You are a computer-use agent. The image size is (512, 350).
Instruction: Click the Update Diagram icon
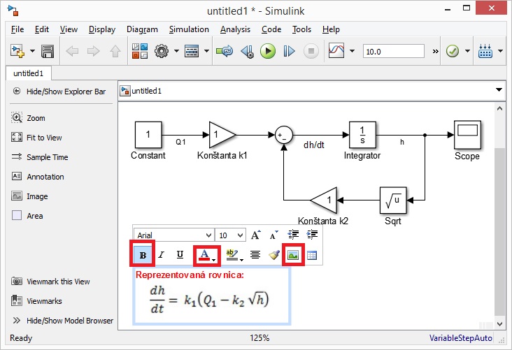(x=225, y=51)
